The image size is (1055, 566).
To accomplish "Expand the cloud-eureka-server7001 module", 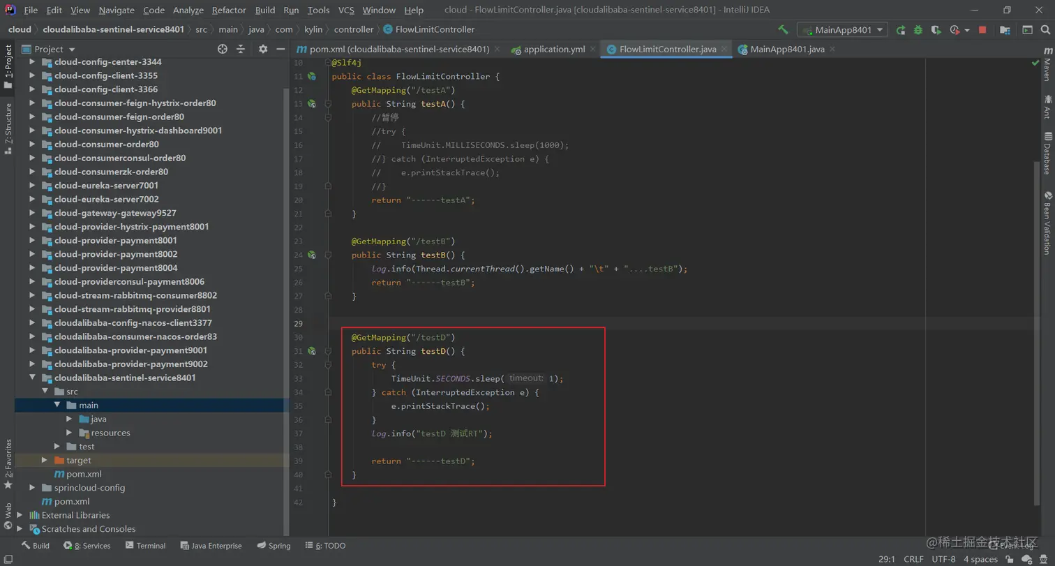I will pos(32,186).
